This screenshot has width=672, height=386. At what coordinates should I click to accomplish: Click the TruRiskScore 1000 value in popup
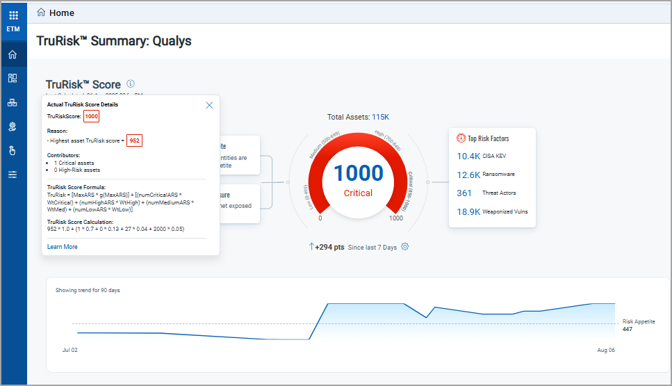[91, 116]
